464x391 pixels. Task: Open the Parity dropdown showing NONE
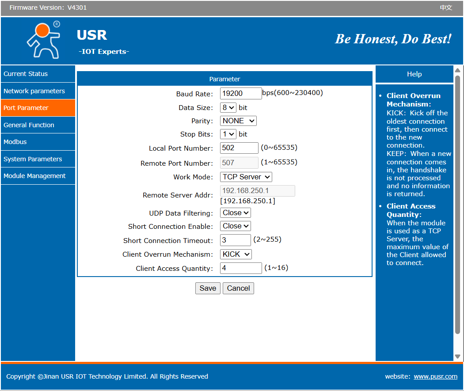[238, 121]
